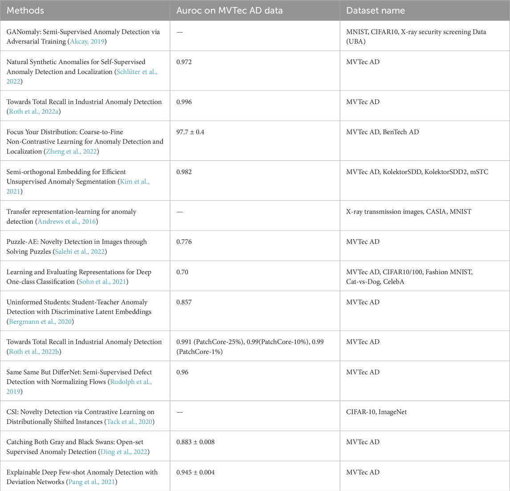Click the Auroc on MVTec AD data header
The image size is (510, 491).
[229, 10]
